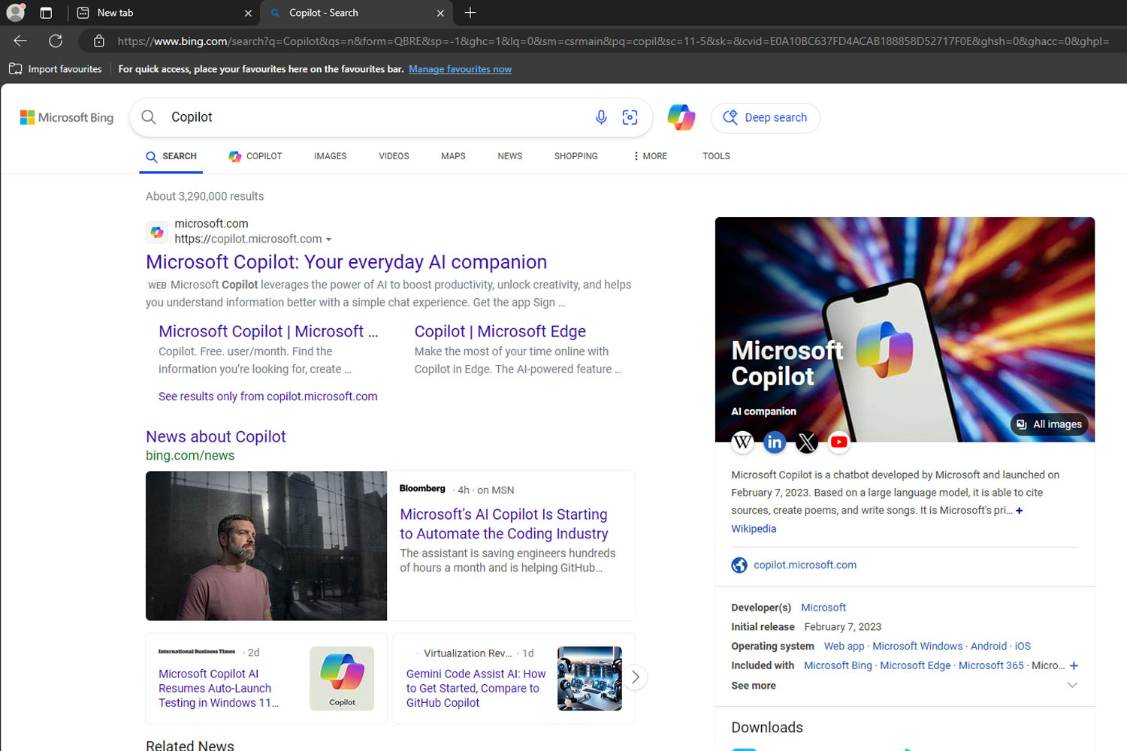Screen dimensions: 1127x751
Task: Click the All images button
Action: click(1049, 424)
